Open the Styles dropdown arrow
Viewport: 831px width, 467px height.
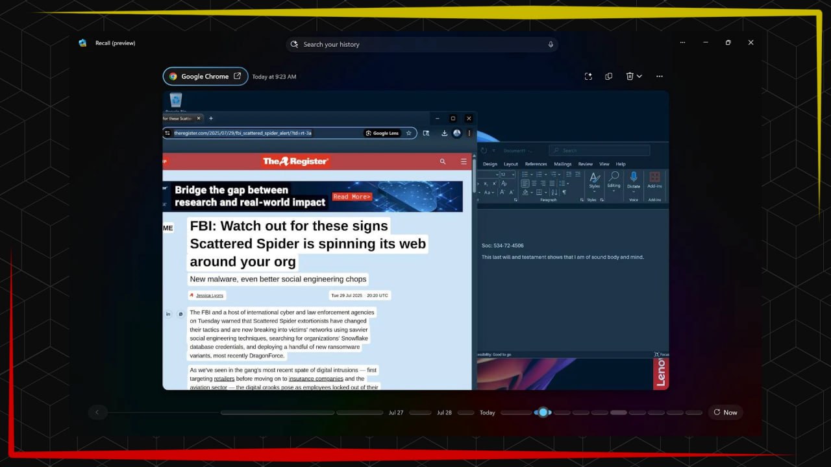[x=595, y=191]
